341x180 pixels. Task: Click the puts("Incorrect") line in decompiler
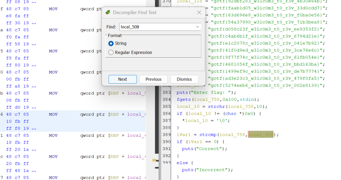pyautogui.click(x=207, y=170)
